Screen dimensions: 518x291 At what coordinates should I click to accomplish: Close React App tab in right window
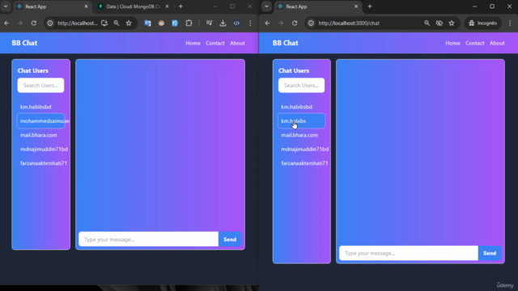356,6
